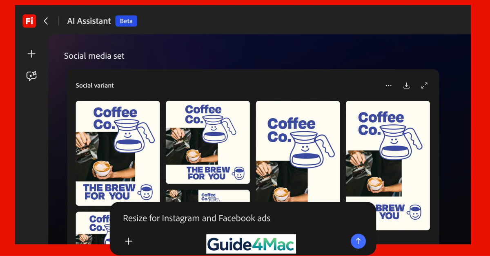Click the plus icon inside the prompt bar
This screenshot has width=490, height=256.
[129, 241]
